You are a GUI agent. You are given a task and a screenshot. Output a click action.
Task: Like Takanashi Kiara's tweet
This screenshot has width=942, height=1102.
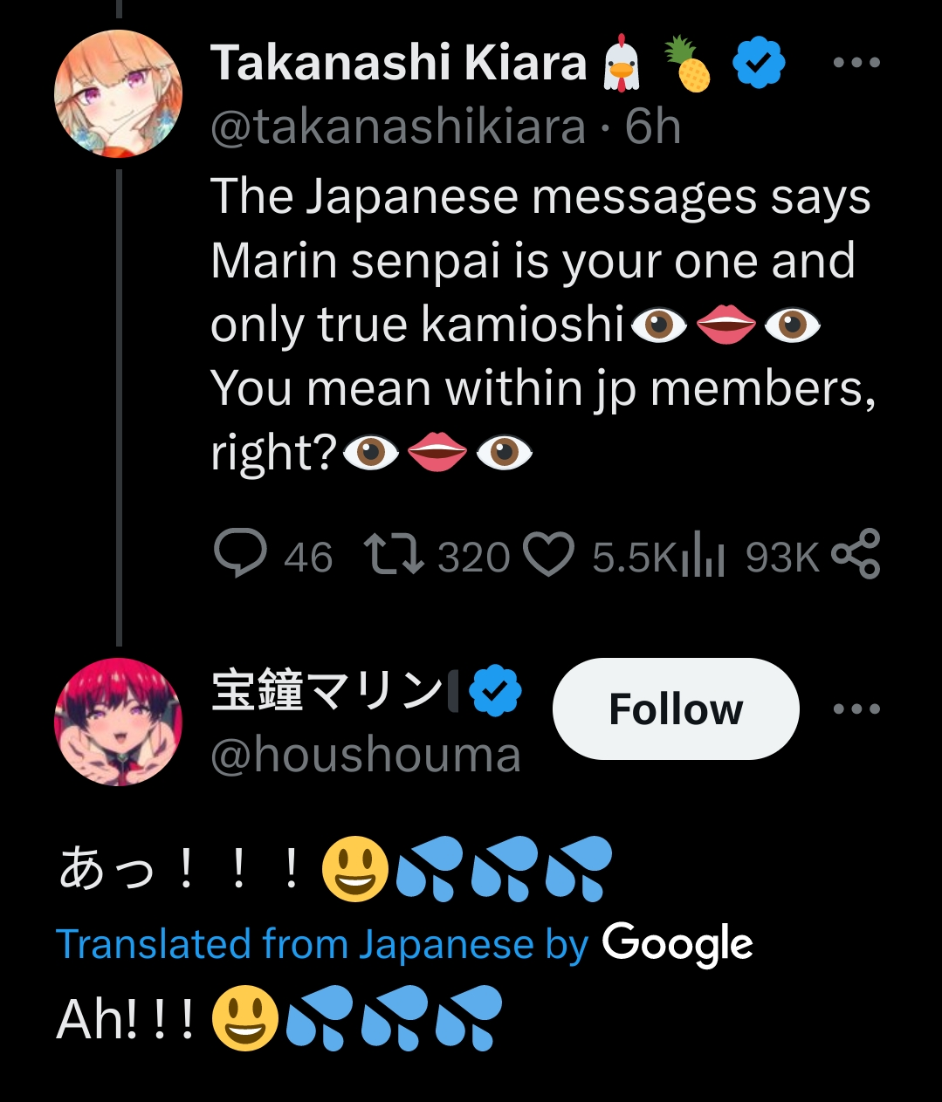547,556
